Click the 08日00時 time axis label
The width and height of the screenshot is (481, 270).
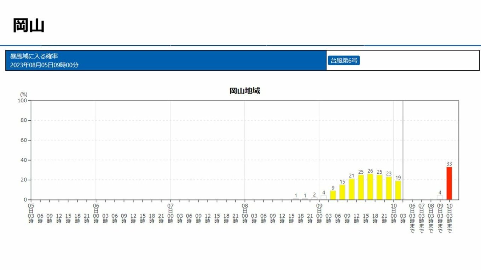[x=245, y=213]
